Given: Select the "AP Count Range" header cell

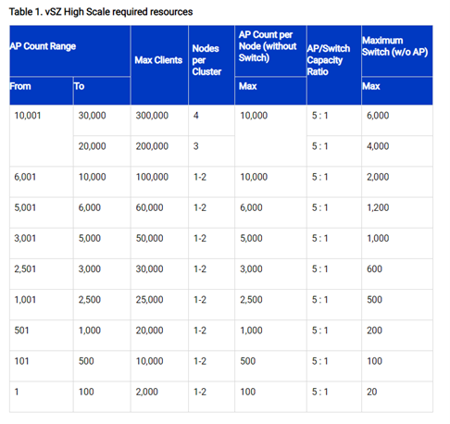Looking at the screenshot, I should click(x=70, y=51).
